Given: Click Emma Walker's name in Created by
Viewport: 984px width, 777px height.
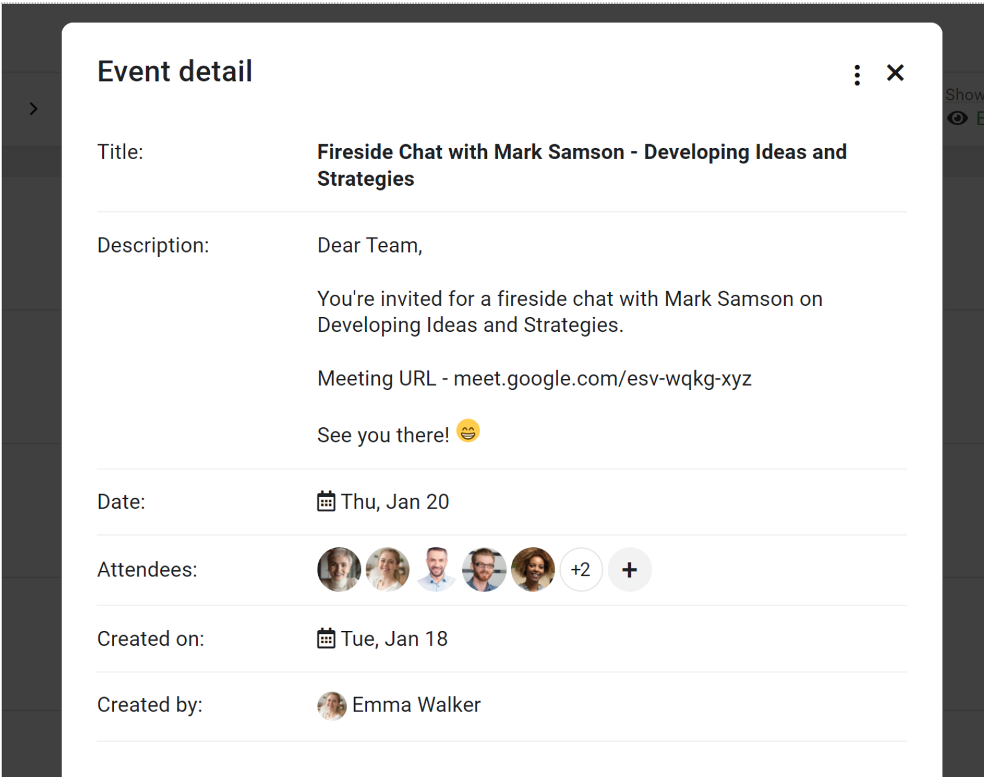Looking at the screenshot, I should 416,705.
